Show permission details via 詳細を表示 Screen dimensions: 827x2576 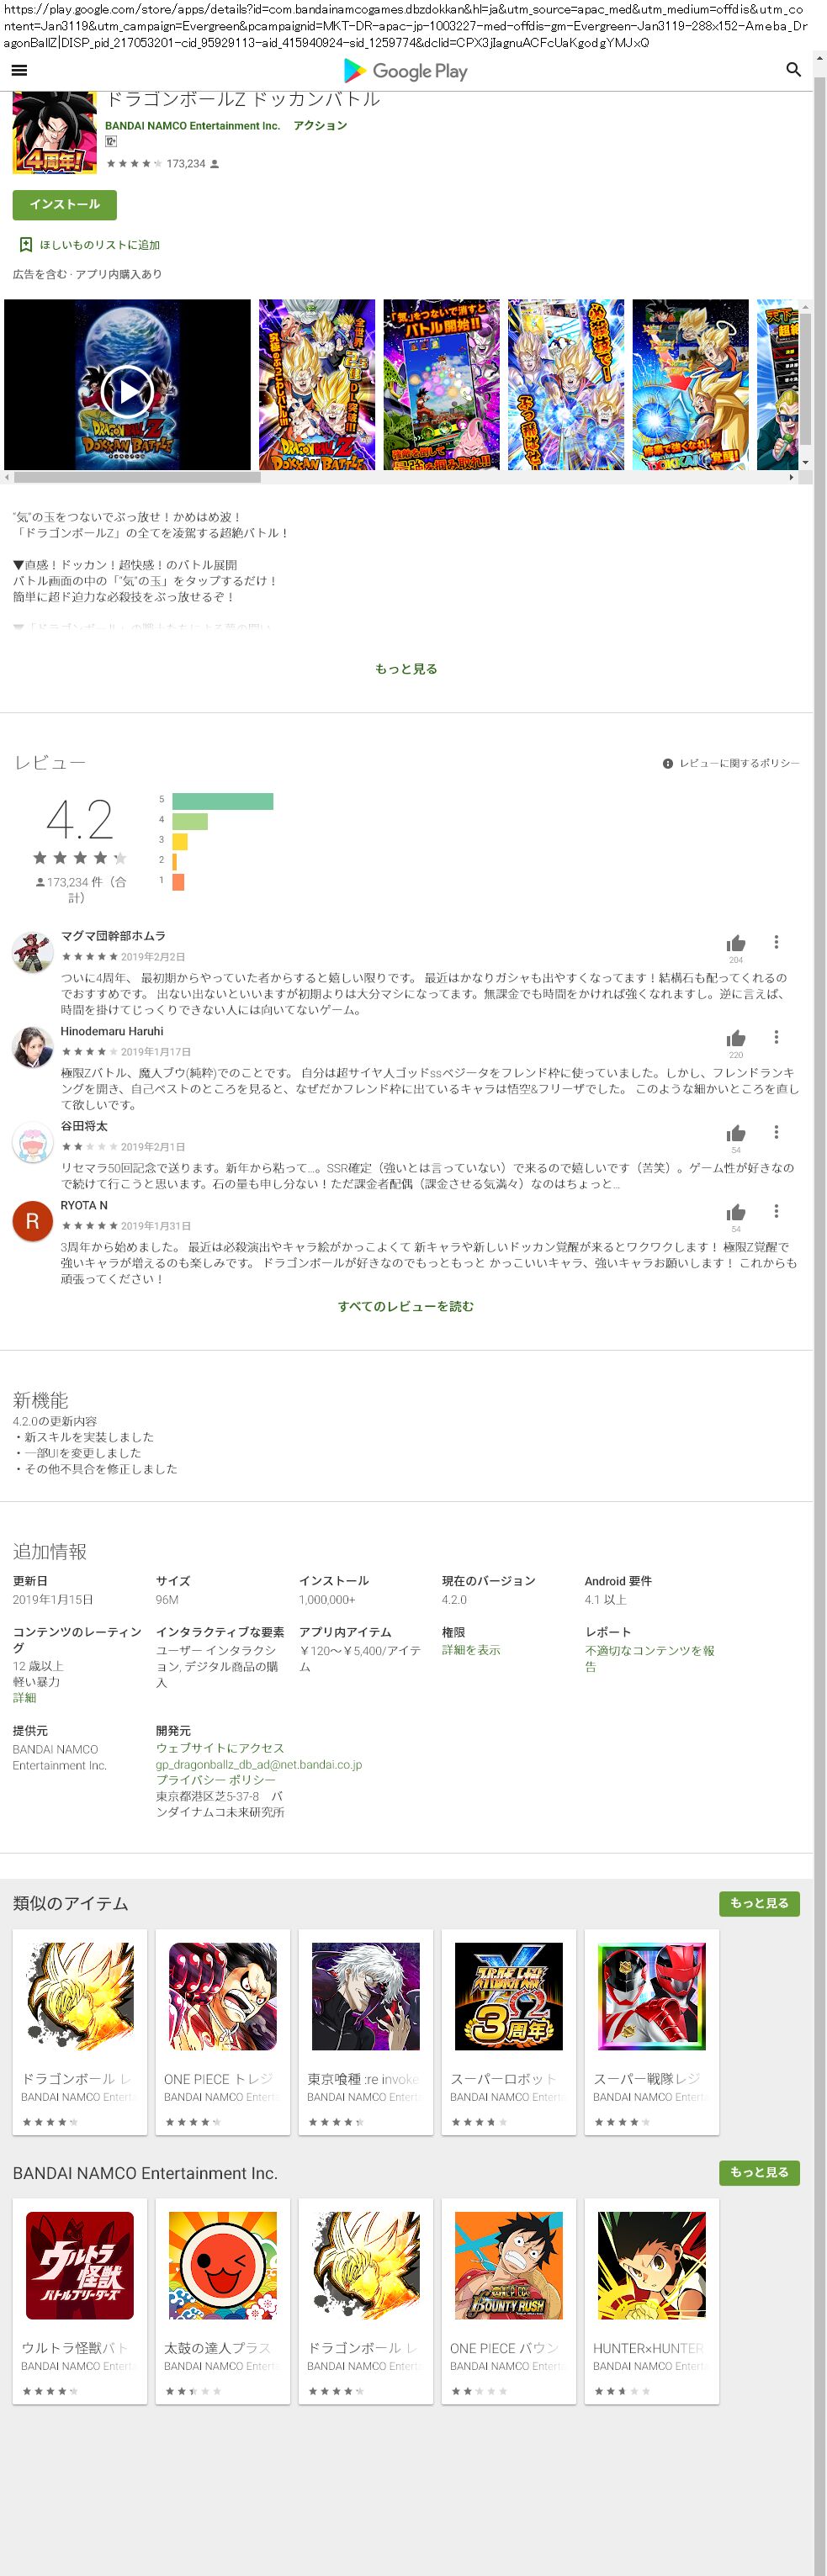coord(471,1650)
